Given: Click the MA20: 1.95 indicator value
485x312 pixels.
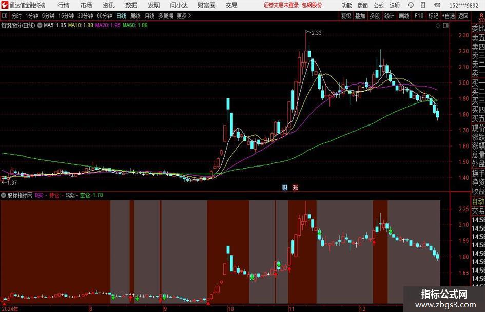Looking at the screenshot, I should point(108,25).
